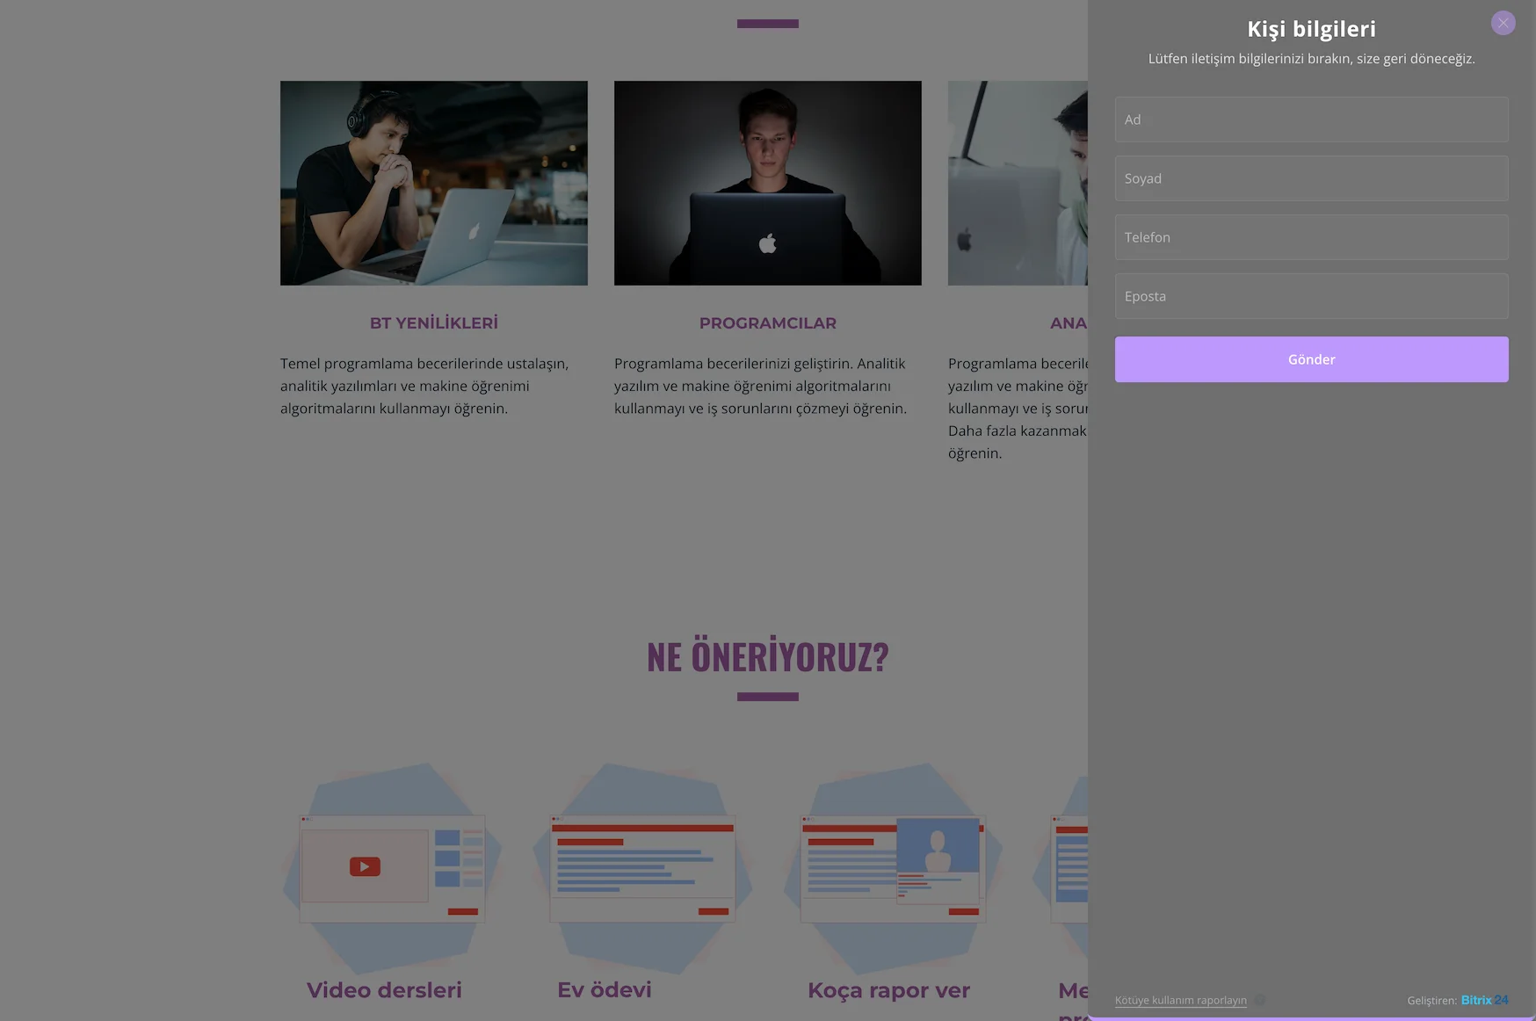Click the Temel programlama becerilerinde description text

tap(425, 386)
